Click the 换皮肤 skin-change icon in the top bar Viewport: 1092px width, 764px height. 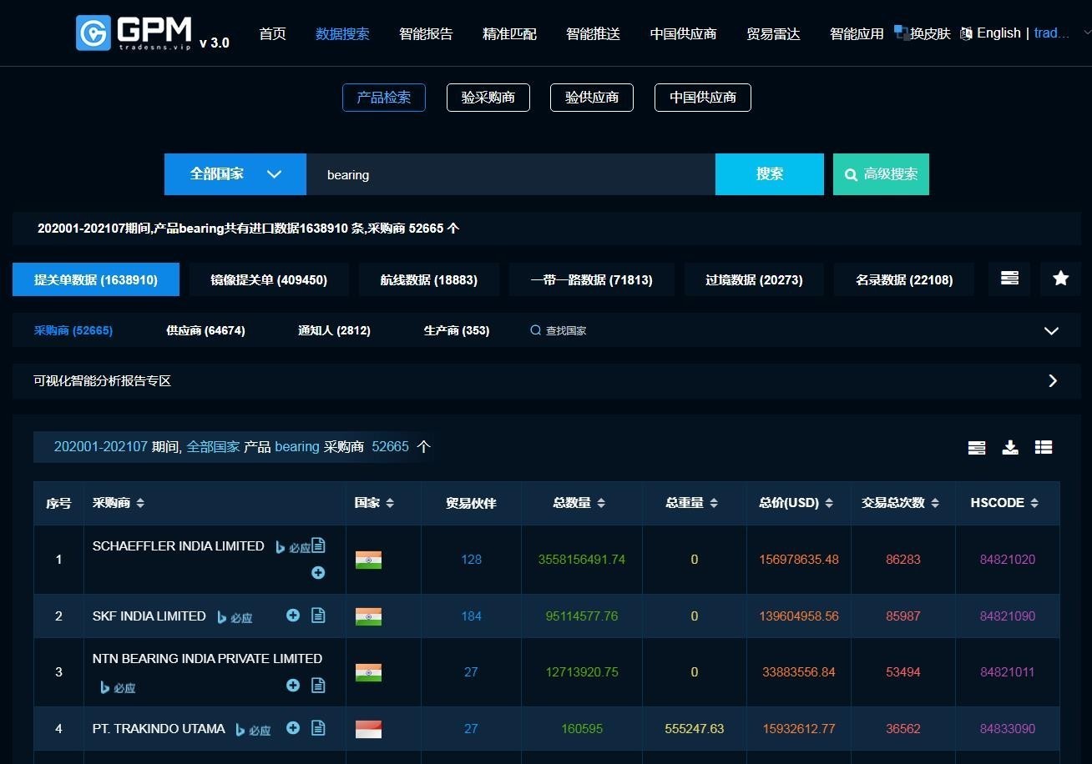coord(902,33)
